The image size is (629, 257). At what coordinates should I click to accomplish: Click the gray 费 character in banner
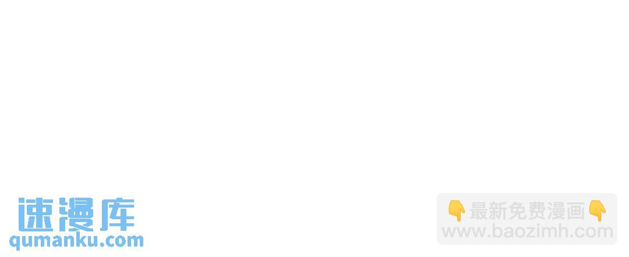537,211
